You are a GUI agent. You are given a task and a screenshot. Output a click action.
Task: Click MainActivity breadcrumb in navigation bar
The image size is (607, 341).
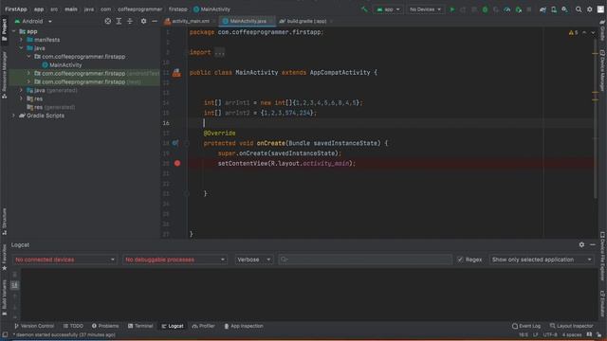coord(212,9)
